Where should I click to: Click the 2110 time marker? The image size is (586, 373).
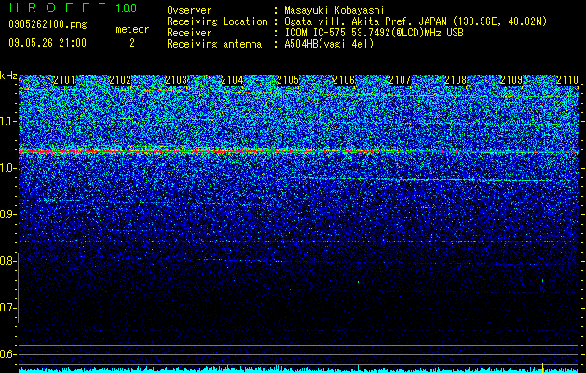tap(567, 80)
